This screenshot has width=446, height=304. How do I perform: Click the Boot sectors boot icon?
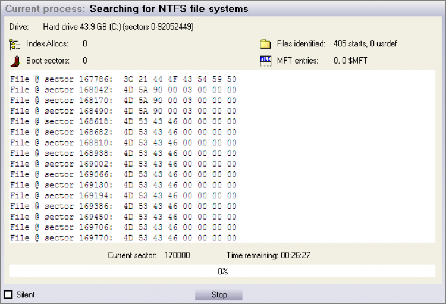click(x=15, y=61)
